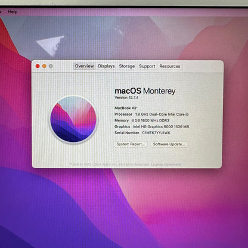Launch Software Update

169,144
